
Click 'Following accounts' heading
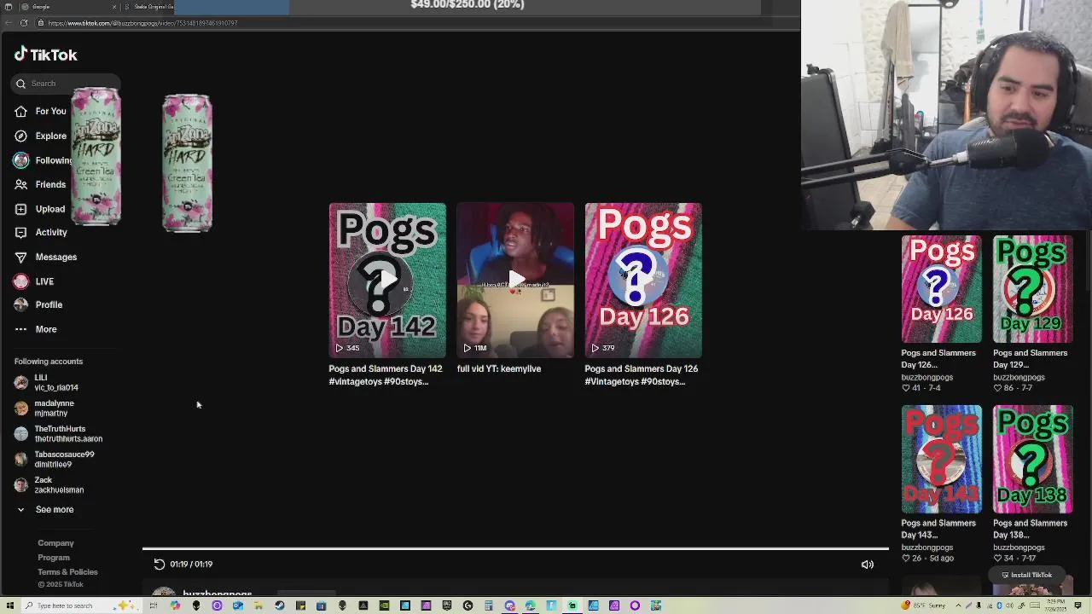click(x=49, y=362)
